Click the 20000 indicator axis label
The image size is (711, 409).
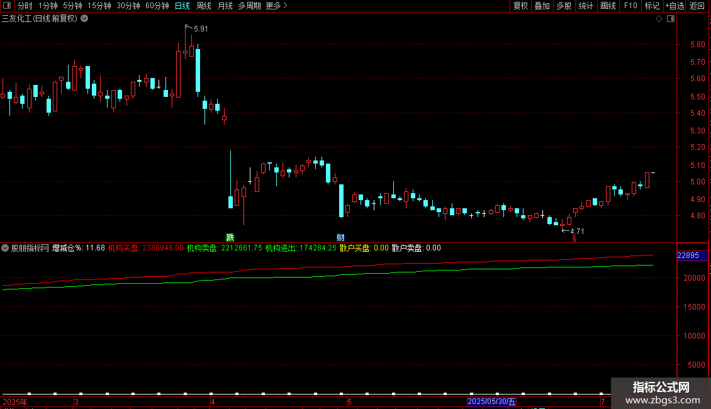695,278
